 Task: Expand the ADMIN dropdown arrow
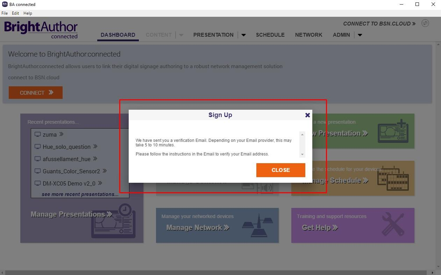[x=360, y=35]
